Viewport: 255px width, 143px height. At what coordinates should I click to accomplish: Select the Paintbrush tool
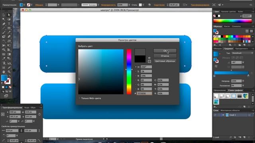(4, 33)
